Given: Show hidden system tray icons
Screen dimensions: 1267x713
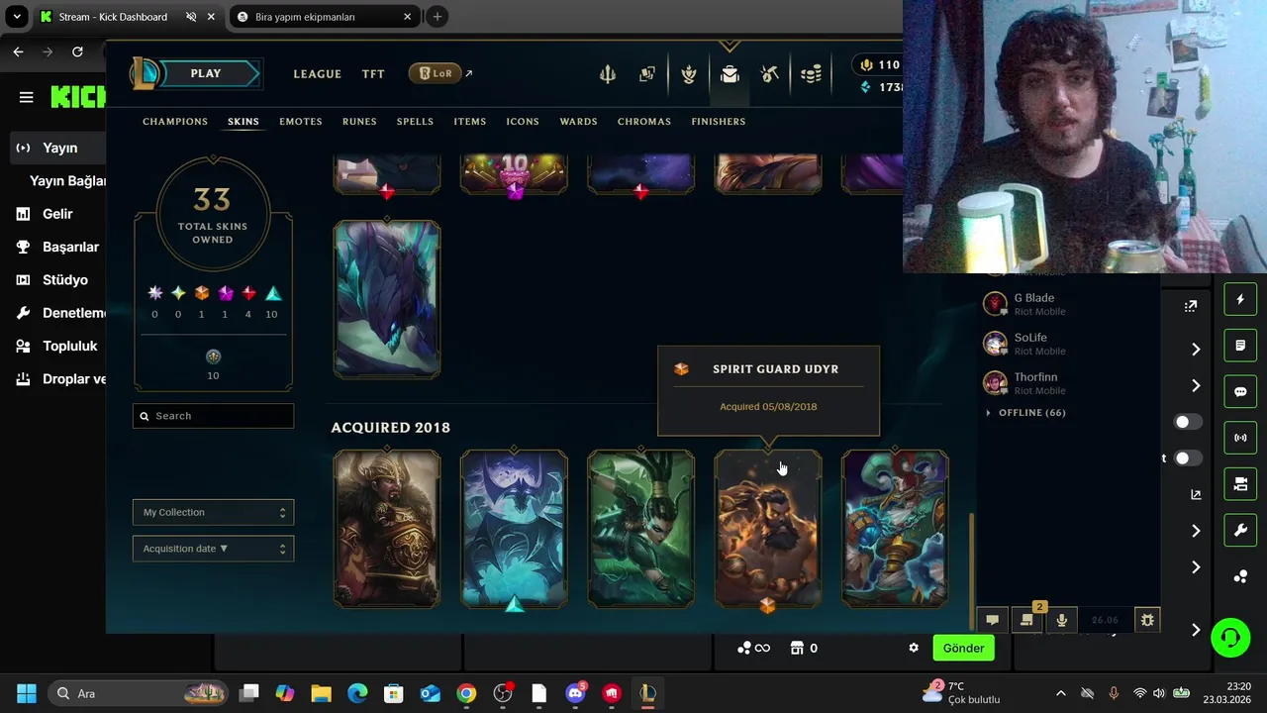Looking at the screenshot, I should [1061, 693].
